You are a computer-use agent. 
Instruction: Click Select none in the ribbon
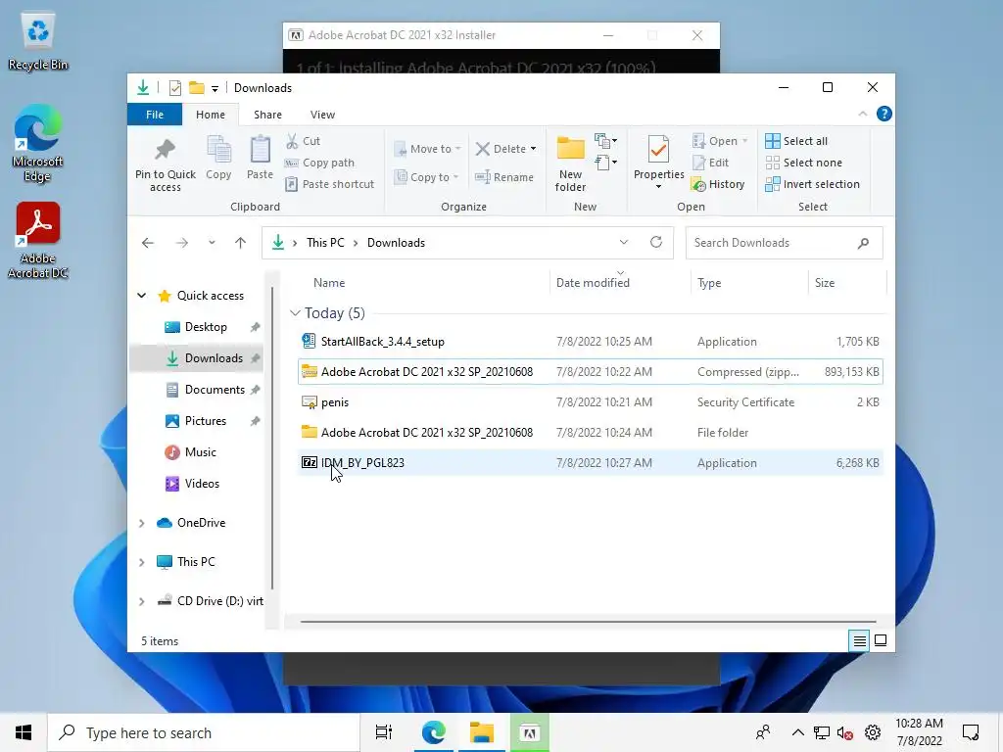click(803, 163)
